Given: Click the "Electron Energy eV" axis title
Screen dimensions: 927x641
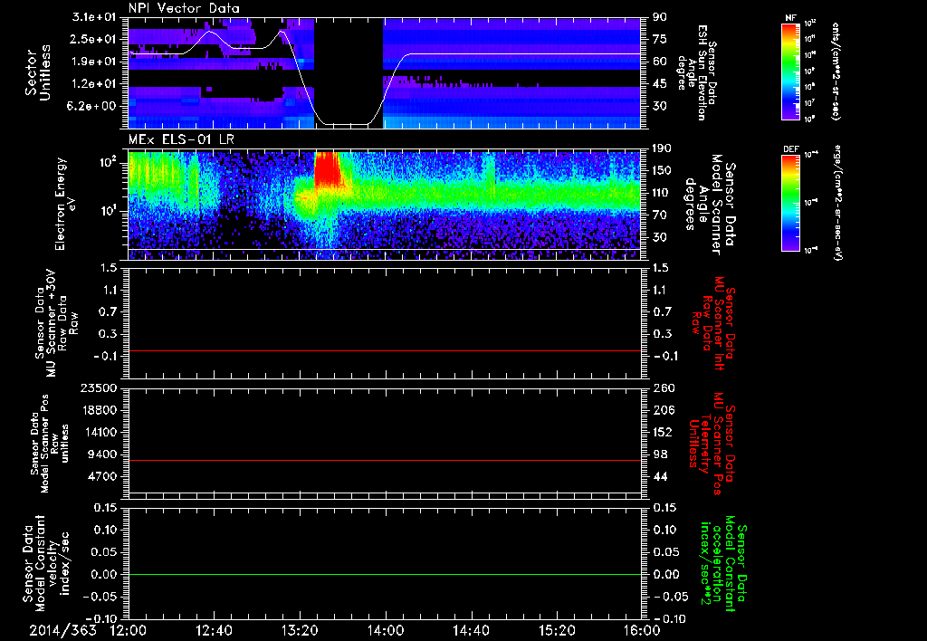Looking at the screenshot, I should [x=66, y=204].
